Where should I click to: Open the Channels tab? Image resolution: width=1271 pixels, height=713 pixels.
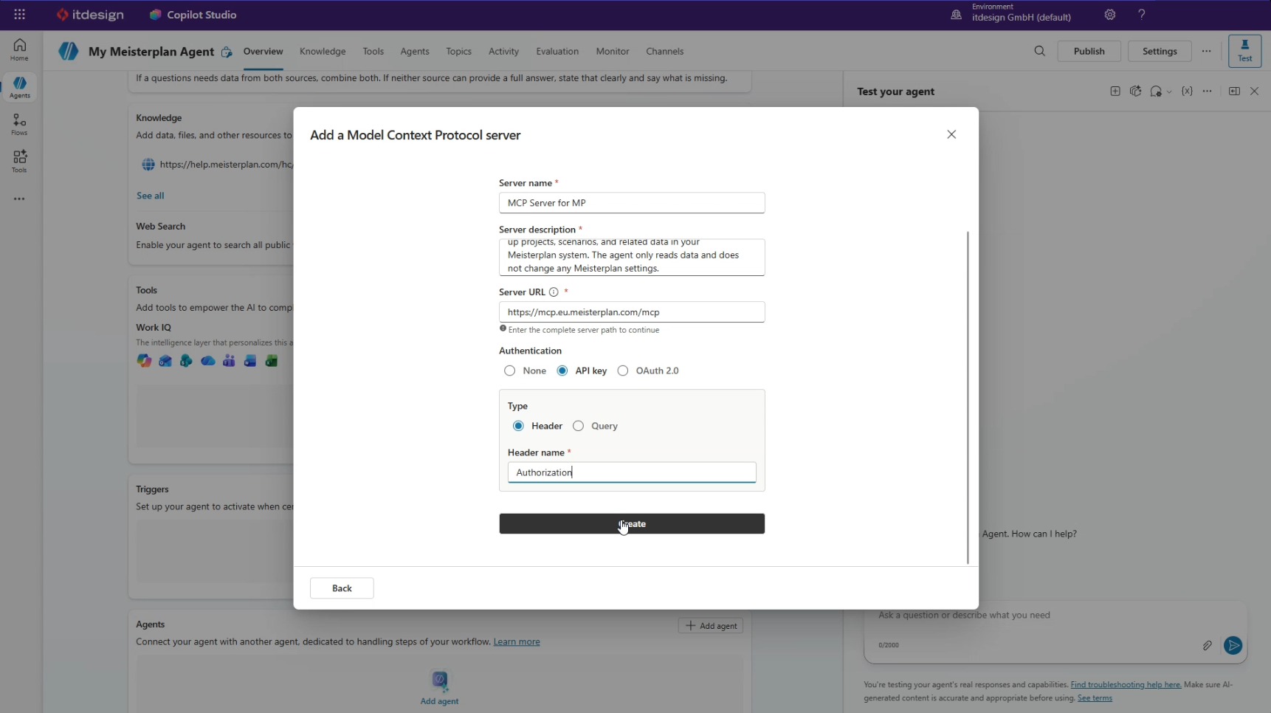[x=665, y=51]
